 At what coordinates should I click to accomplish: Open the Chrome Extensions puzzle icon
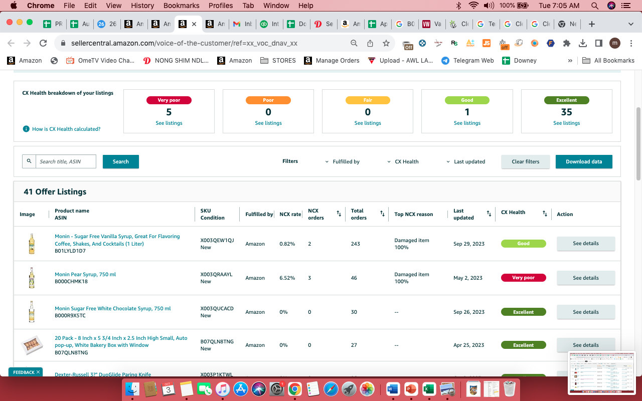[x=567, y=43]
